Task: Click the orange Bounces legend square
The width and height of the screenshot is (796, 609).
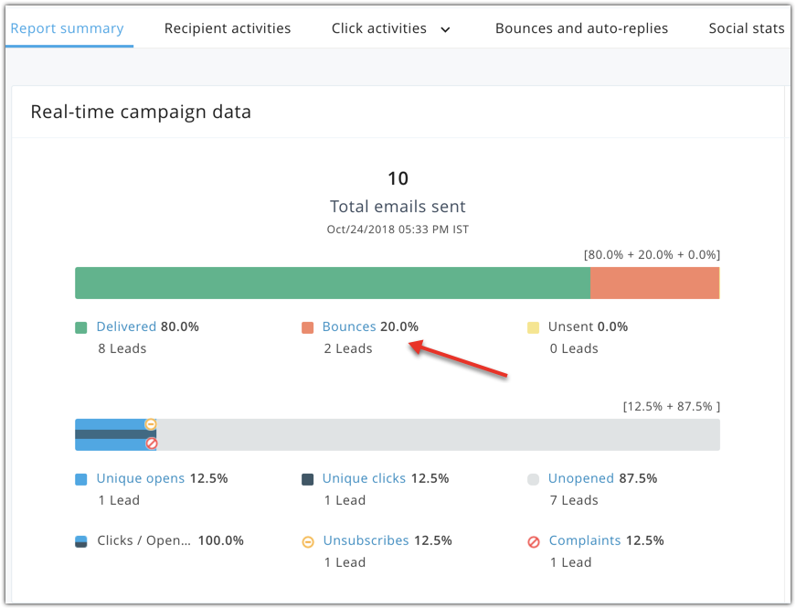Action: click(x=308, y=327)
